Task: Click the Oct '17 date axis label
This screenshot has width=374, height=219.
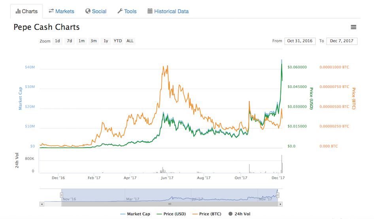Action: coord(241,178)
